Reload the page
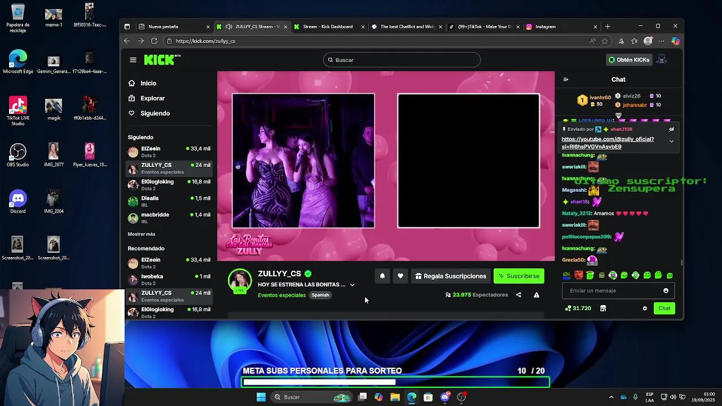Viewport: 722px width, 406px height. (x=154, y=41)
